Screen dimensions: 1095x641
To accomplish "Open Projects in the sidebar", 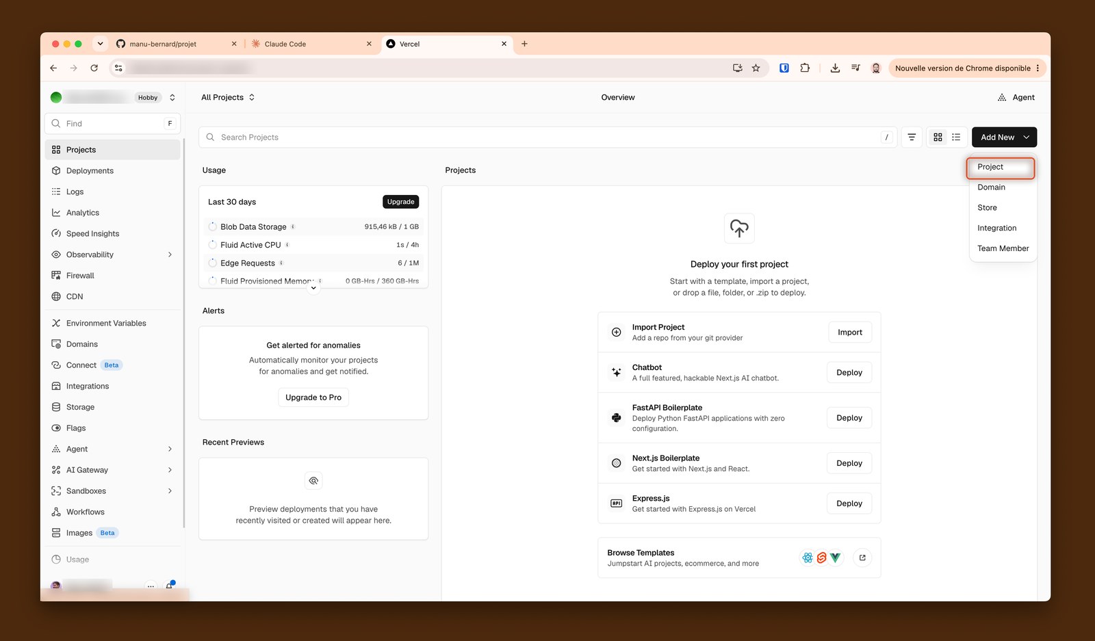I will (x=112, y=150).
